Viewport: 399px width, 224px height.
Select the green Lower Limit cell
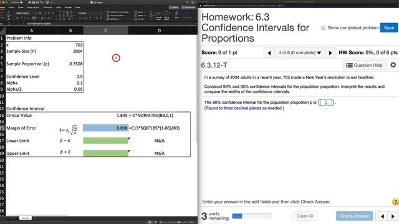105,141
